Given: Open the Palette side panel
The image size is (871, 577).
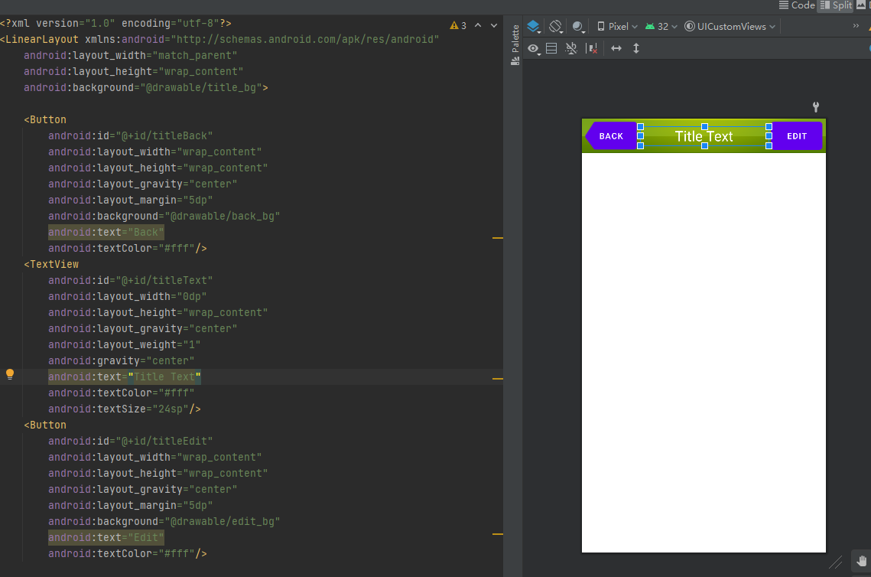Looking at the screenshot, I should (515, 45).
